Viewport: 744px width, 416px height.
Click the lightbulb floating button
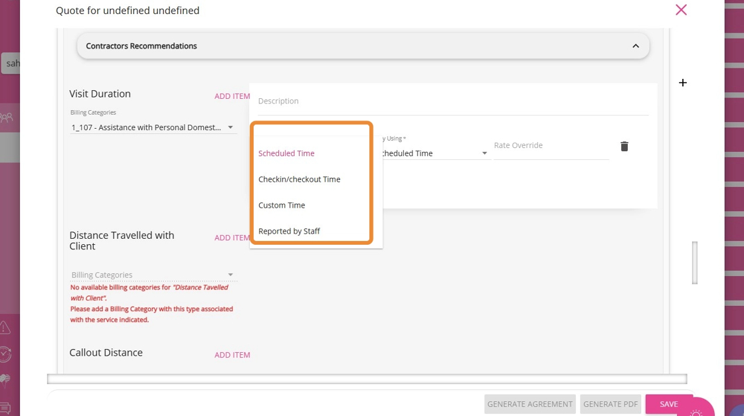[696, 411]
